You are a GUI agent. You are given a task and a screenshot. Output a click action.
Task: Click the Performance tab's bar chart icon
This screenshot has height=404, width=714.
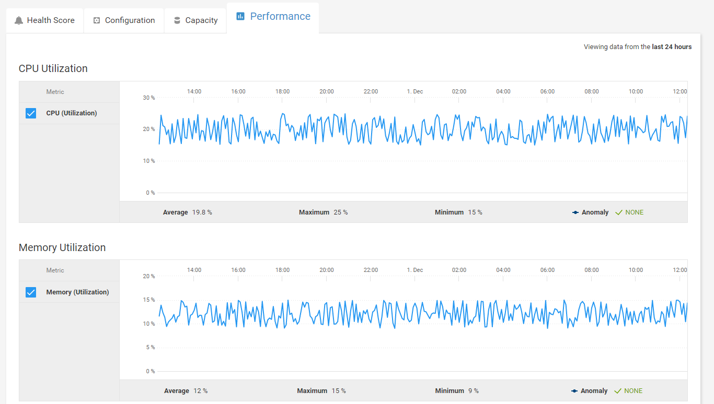pos(240,16)
